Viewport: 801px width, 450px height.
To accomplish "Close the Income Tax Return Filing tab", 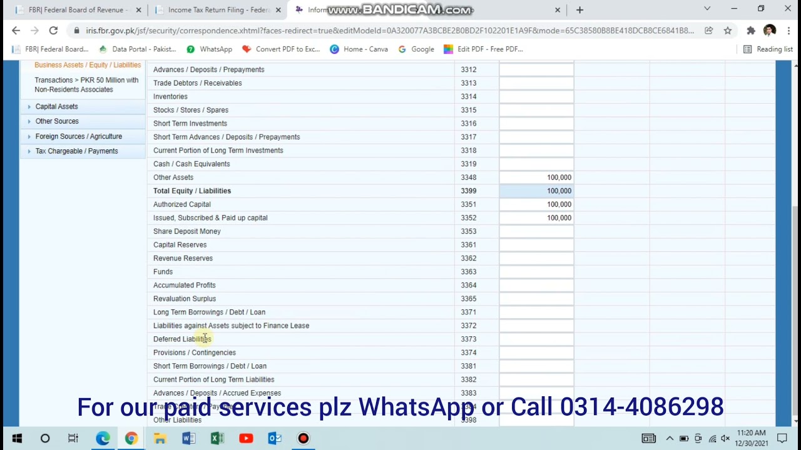I will click(278, 10).
